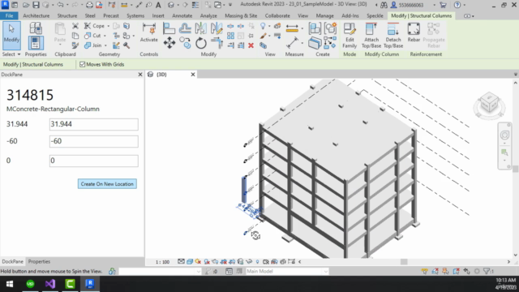519x292 pixels.
Task: Toggle Drag Elements on Selection icon
Action: click(x=467, y=271)
